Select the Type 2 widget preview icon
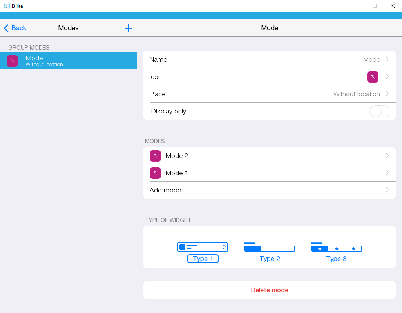 point(269,247)
